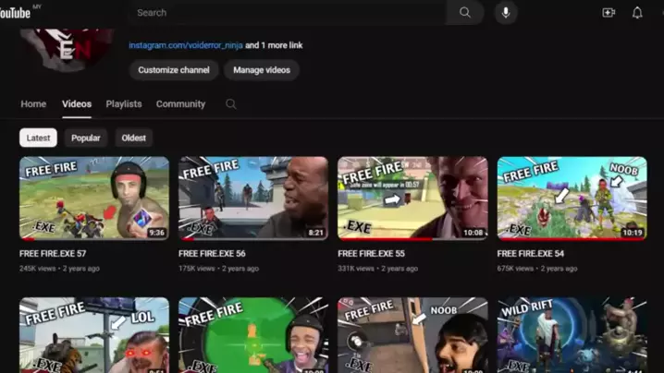The height and width of the screenshot is (373, 664).
Task: Click inside the Search input field
Action: tap(288, 13)
